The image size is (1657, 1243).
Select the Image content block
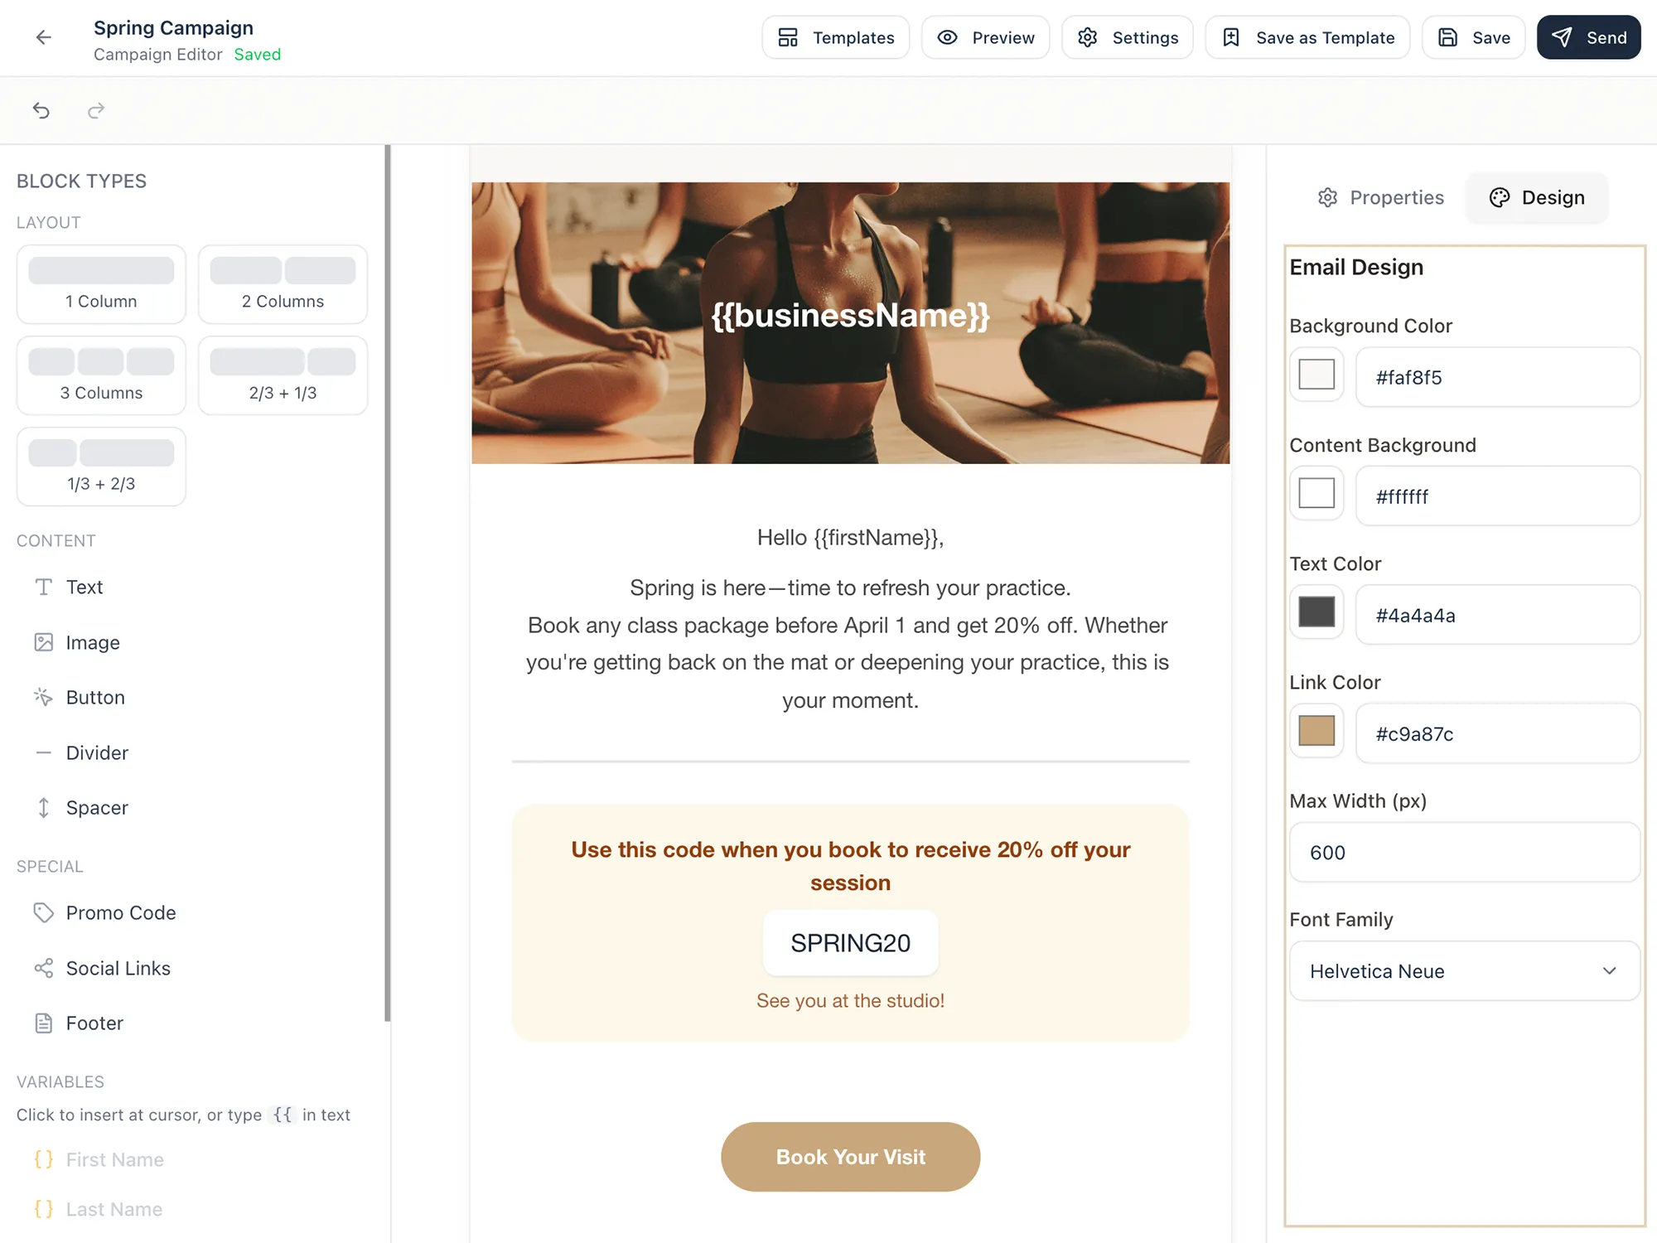click(92, 642)
